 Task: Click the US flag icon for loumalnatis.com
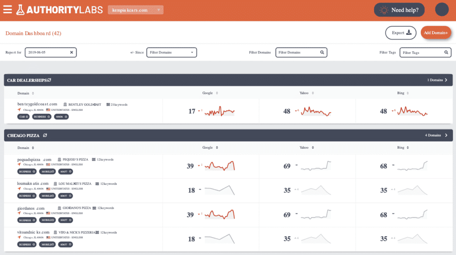click(48, 189)
